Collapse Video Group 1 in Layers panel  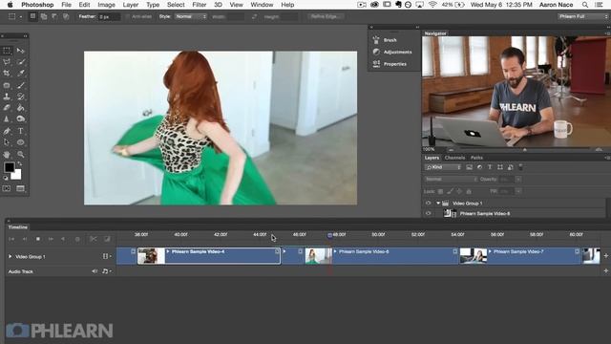coord(438,204)
